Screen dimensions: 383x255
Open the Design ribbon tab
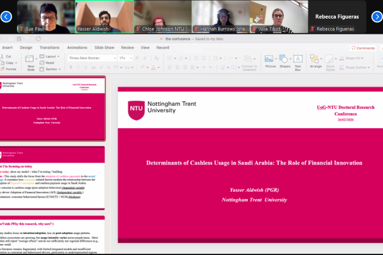pos(26,48)
